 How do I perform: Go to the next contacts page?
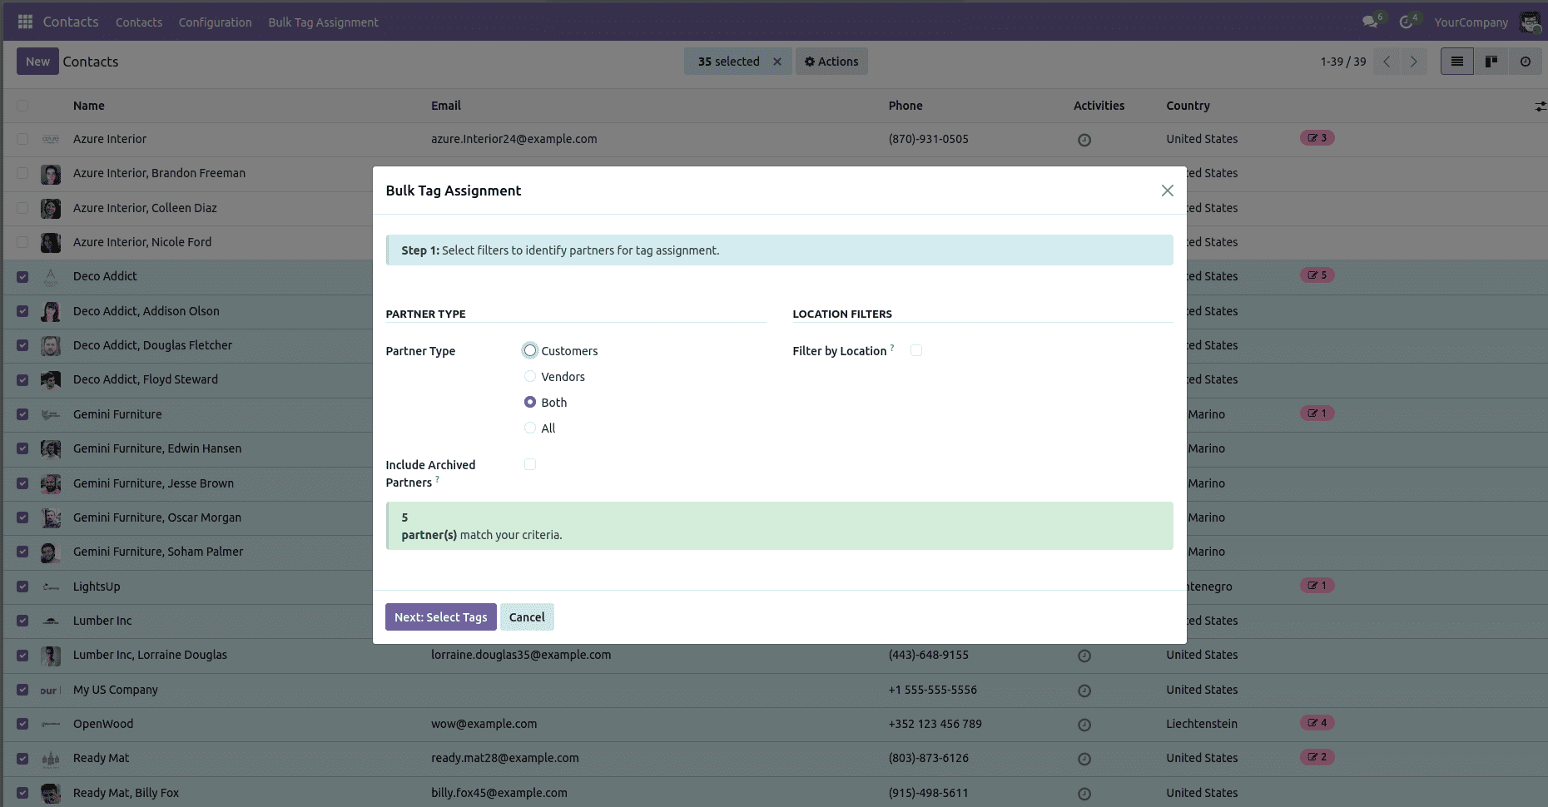[x=1414, y=61]
